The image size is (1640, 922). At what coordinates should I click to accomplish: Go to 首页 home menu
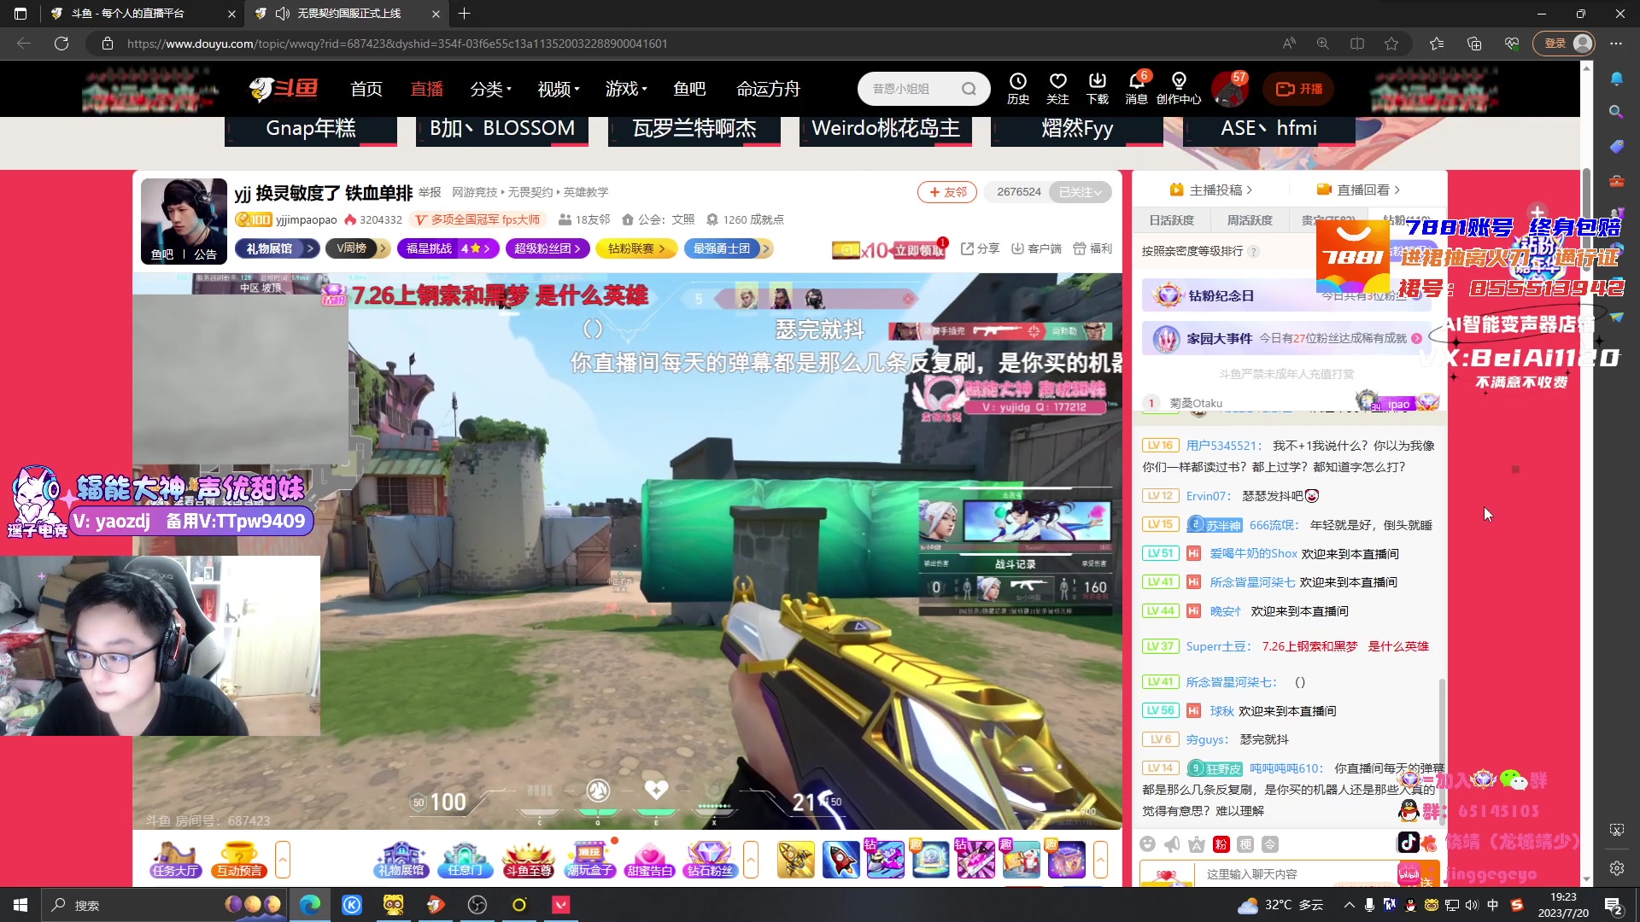pos(366,89)
